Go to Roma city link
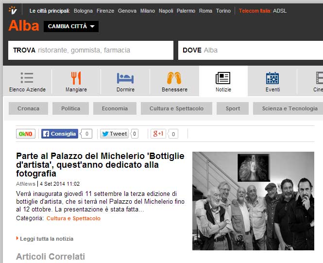This screenshot has height=263, width=323. tap(205, 11)
